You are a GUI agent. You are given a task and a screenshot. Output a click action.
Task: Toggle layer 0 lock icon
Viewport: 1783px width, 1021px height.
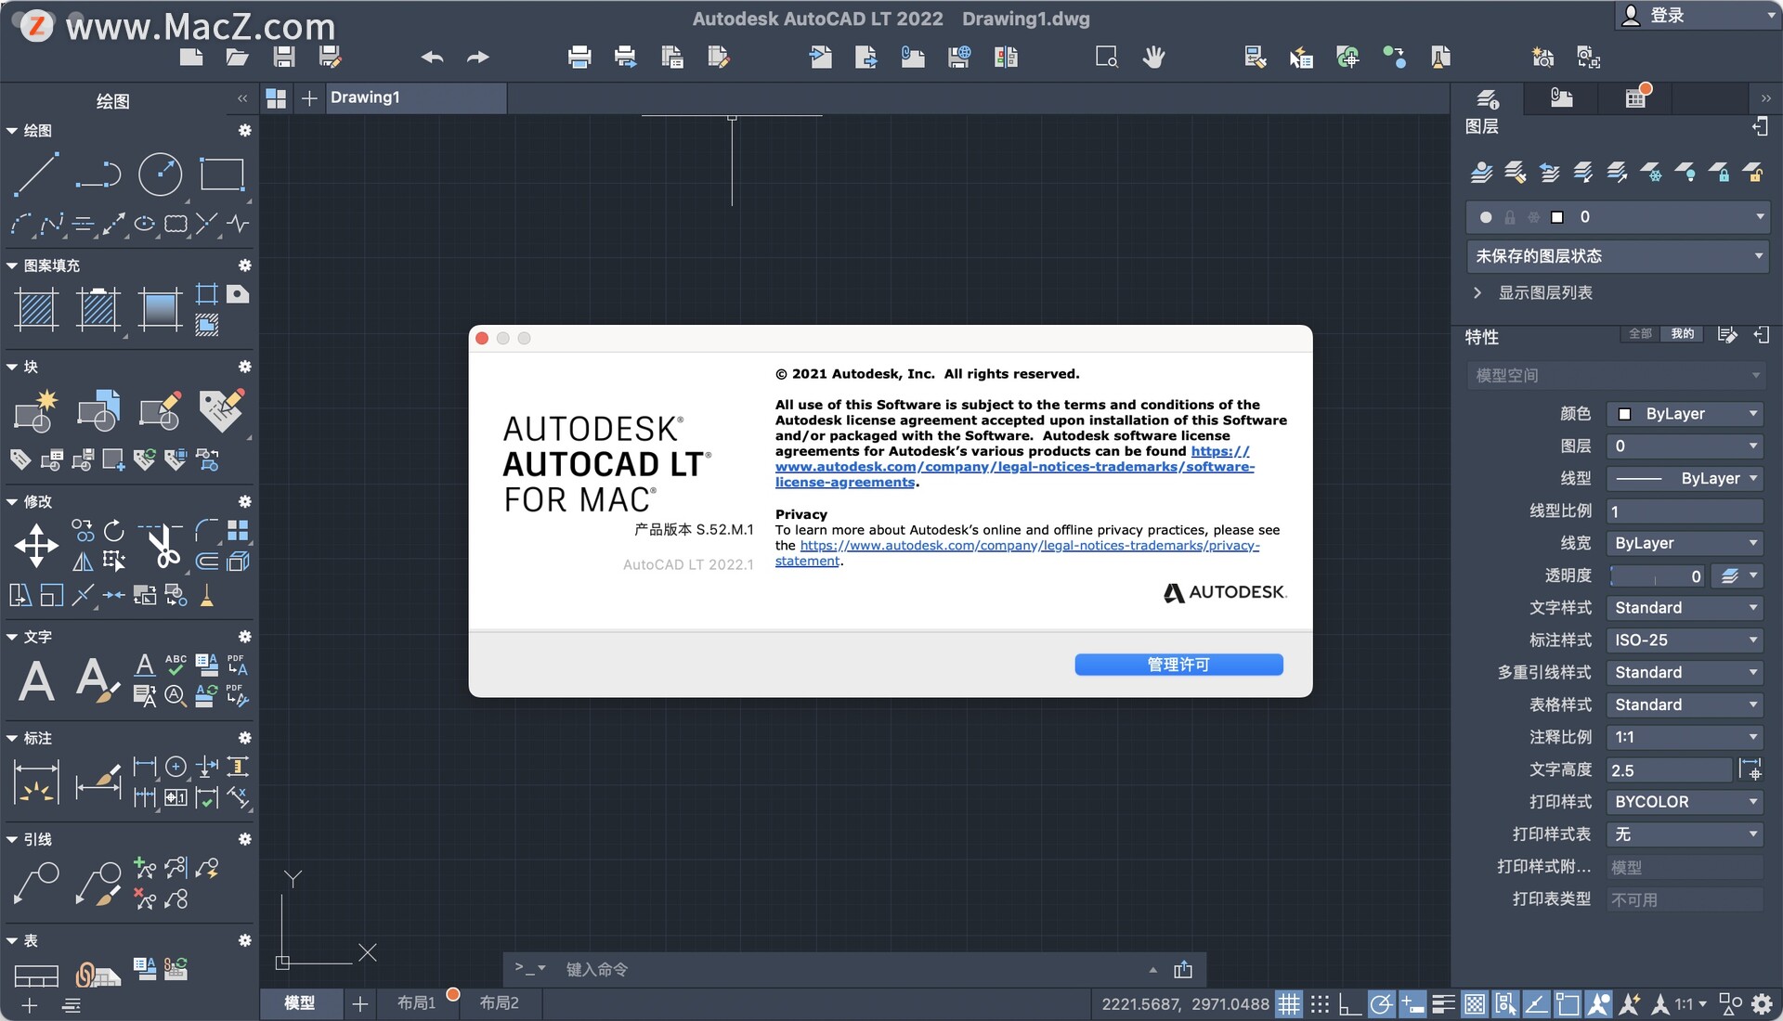pyautogui.click(x=1510, y=217)
